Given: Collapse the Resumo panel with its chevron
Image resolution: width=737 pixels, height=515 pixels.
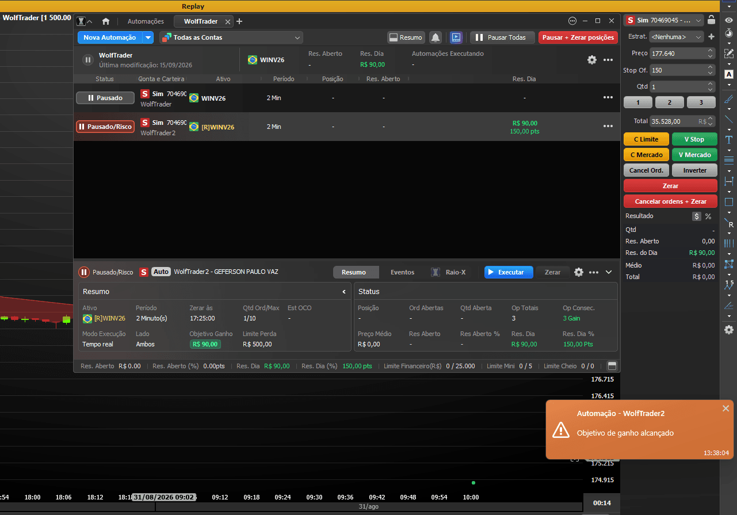Looking at the screenshot, I should pyautogui.click(x=344, y=292).
